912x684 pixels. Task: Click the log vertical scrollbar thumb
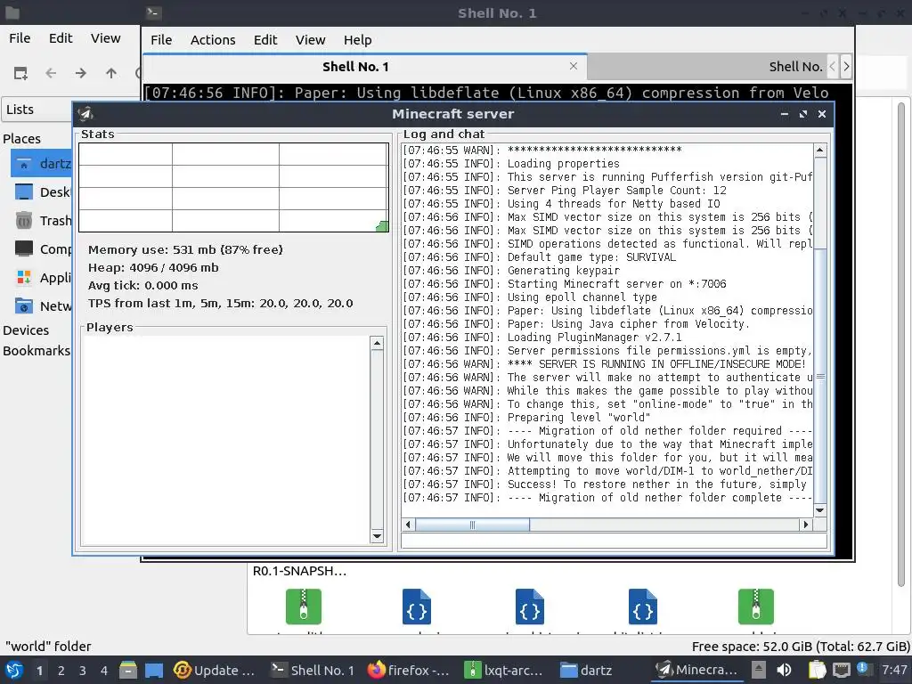point(820,377)
